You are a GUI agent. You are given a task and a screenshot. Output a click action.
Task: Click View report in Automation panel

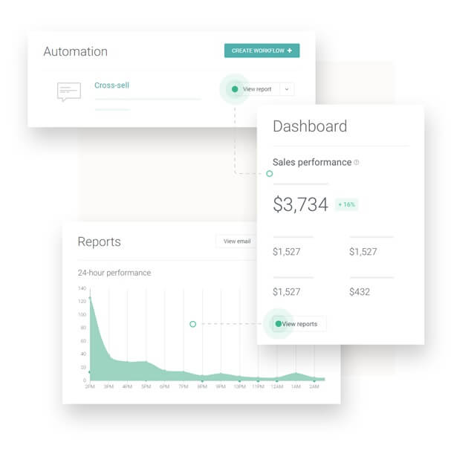[x=257, y=89]
